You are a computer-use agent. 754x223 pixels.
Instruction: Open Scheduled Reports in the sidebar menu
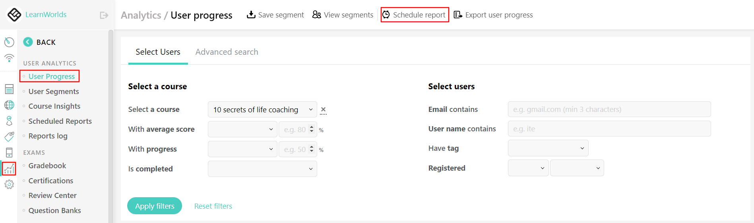click(60, 121)
